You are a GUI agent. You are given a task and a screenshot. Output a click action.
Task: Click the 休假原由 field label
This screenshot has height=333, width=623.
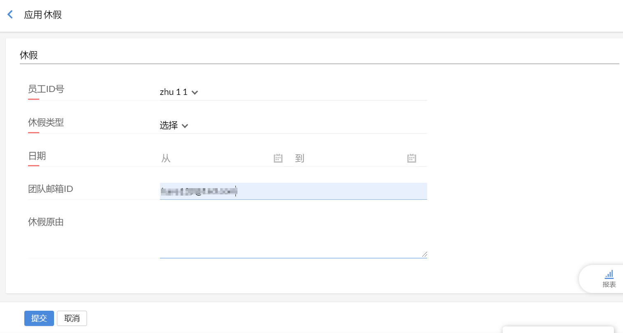click(46, 222)
